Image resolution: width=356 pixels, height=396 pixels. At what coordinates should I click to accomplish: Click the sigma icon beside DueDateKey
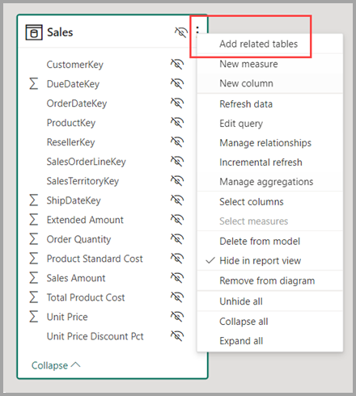coord(34,84)
